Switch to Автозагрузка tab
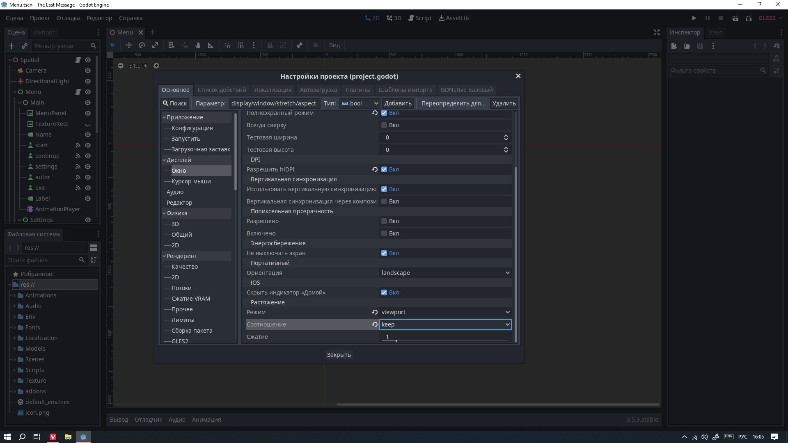788x443 pixels. tap(318, 90)
